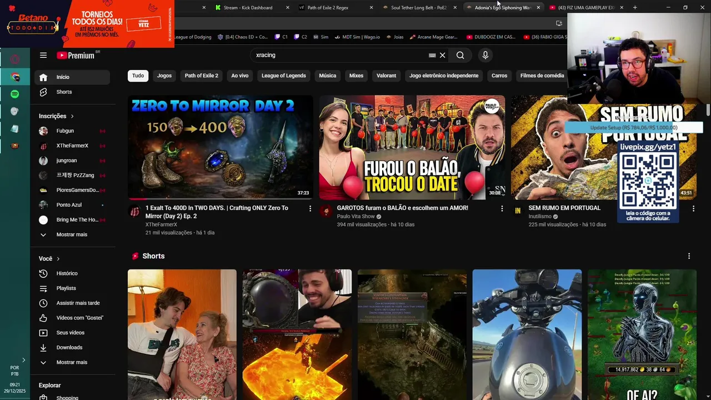Open Início from the sidebar
The height and width of the screenshot is (400, 711).
(72, 77)
